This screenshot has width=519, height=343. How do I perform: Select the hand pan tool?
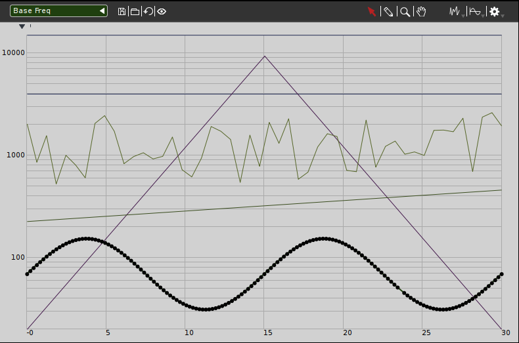pos(421,12)
